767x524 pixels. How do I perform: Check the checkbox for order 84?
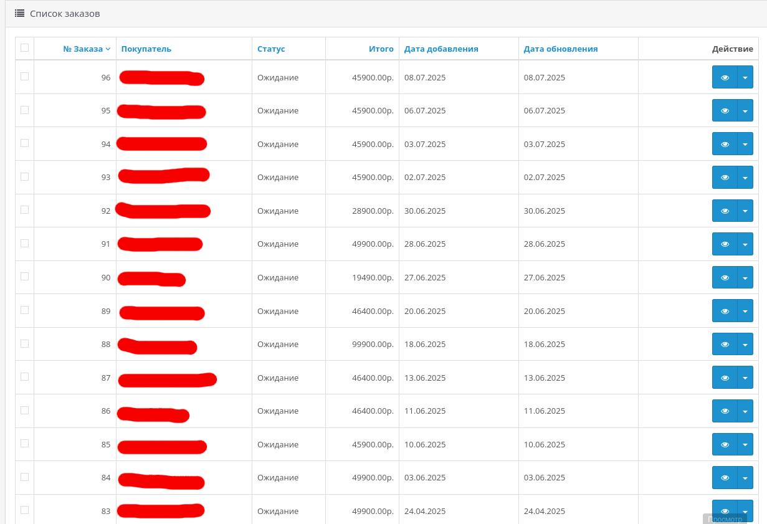(24, 477)
